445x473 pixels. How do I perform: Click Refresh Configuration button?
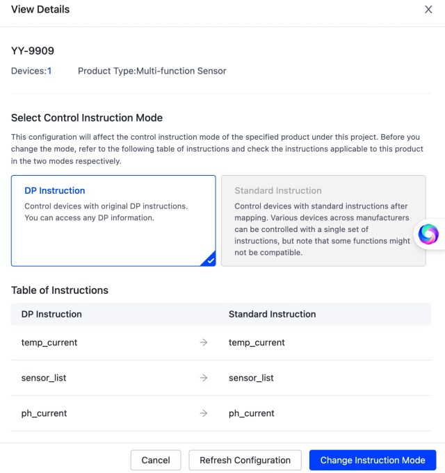(245, 460)
